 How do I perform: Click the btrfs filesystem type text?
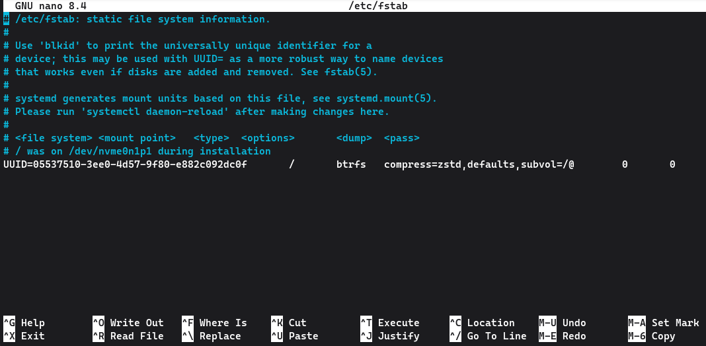pos(351,164)
